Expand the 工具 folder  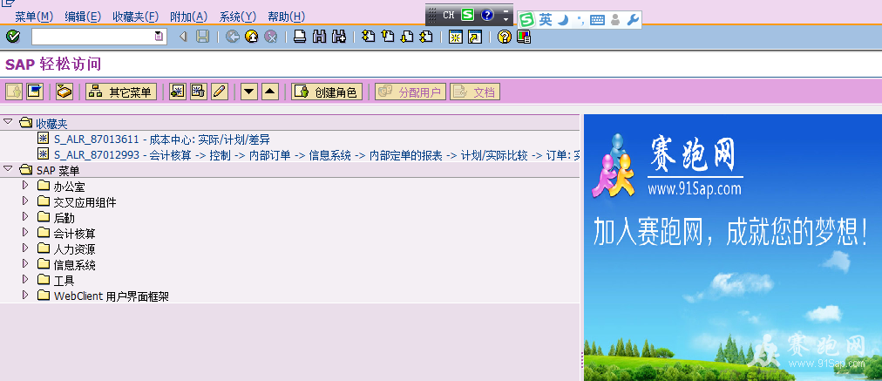(x=24, y=279)
